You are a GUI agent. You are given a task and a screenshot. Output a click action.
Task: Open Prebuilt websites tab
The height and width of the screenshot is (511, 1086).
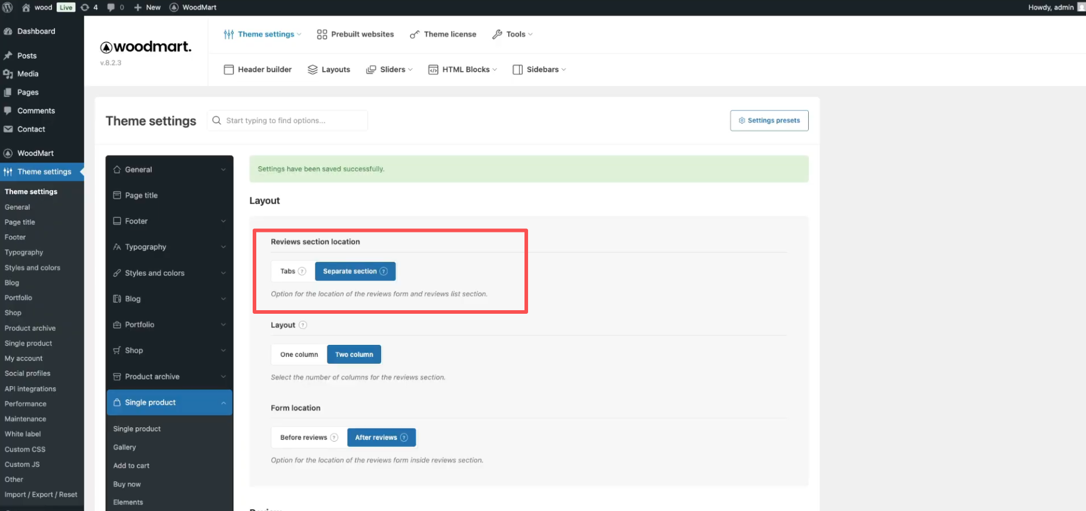coord(355,34)
